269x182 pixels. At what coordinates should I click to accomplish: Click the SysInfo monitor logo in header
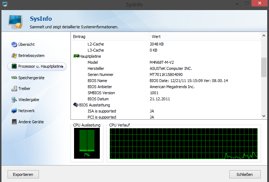[x=15, y=21]
